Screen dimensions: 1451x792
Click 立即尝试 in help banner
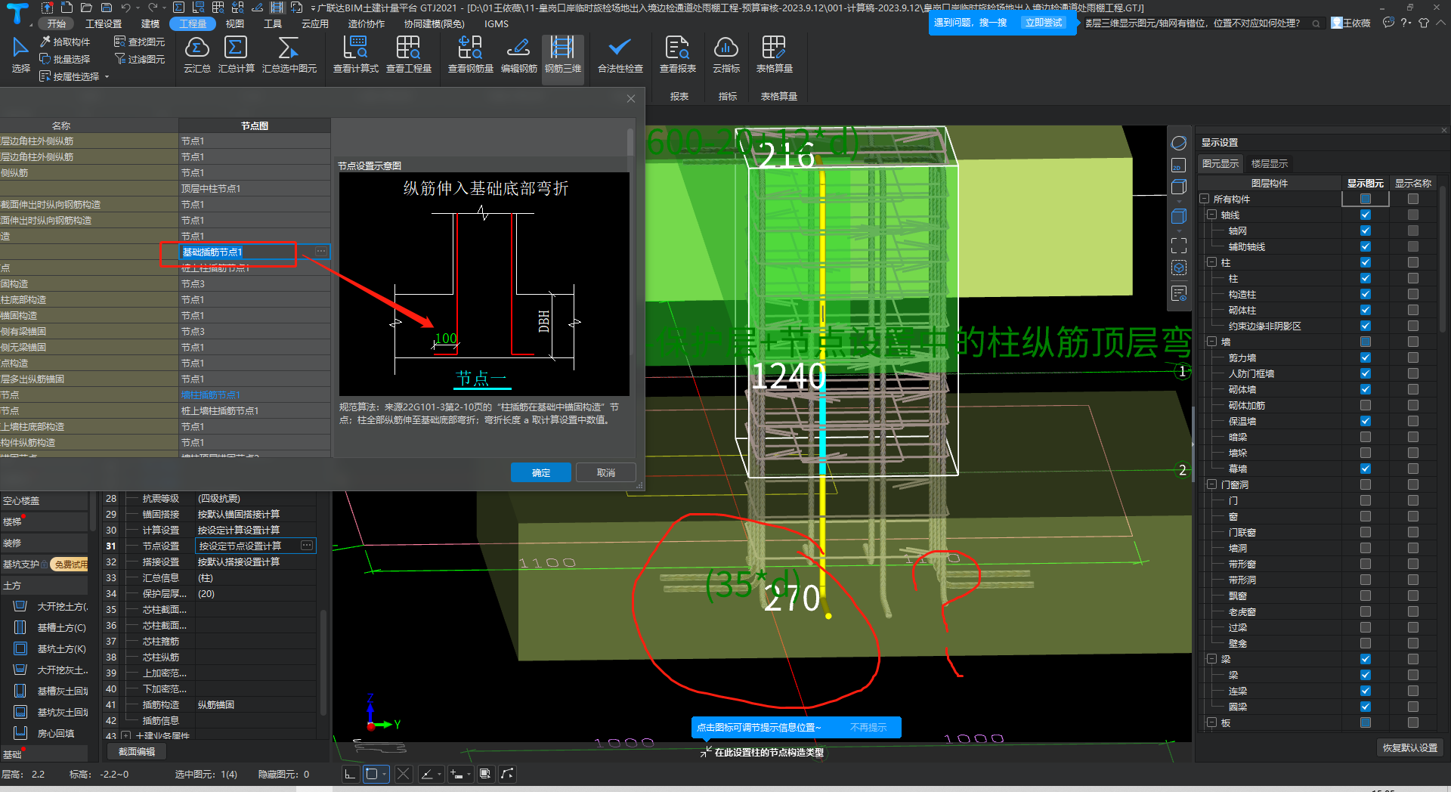click(x=1044, y=23)
